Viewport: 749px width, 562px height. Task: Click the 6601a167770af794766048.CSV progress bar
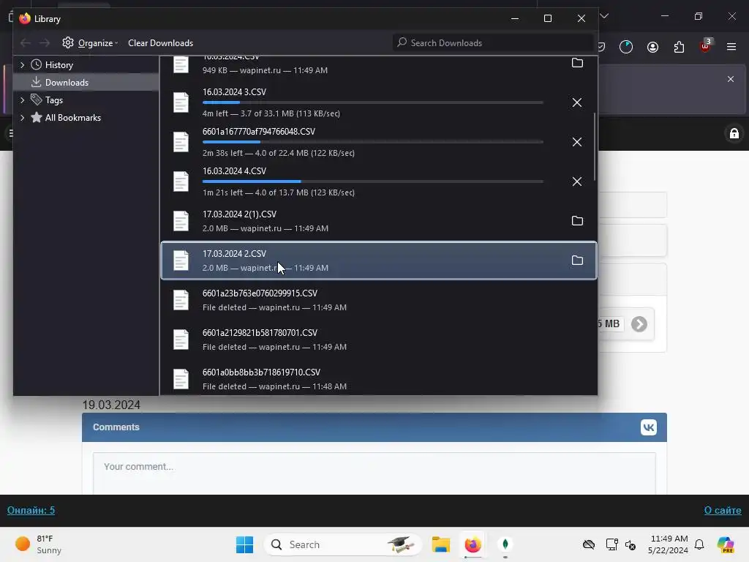[x=372, y=142]
